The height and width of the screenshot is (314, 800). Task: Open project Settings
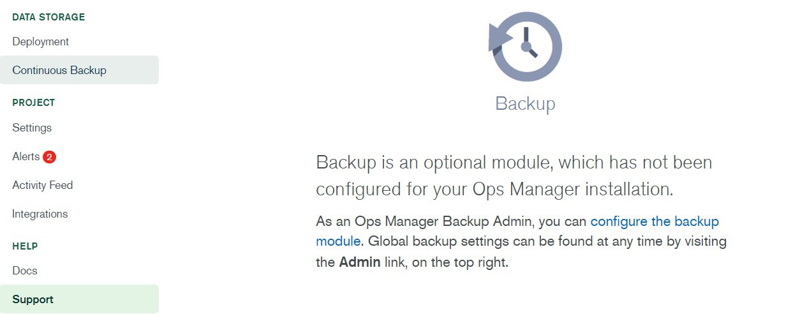(x=32, y=128)
